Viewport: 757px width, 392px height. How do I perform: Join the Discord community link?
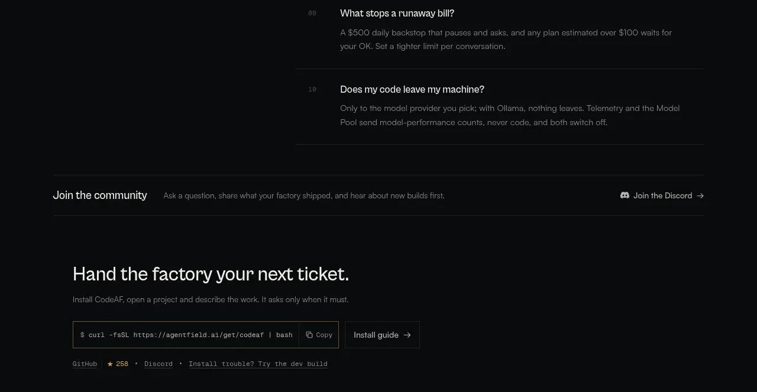[x=662, y=195]
